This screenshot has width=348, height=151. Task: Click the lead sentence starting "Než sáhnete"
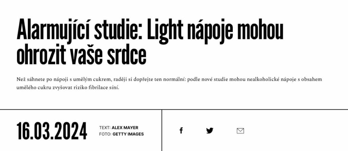pyautogui.click(x=169, y=84)
